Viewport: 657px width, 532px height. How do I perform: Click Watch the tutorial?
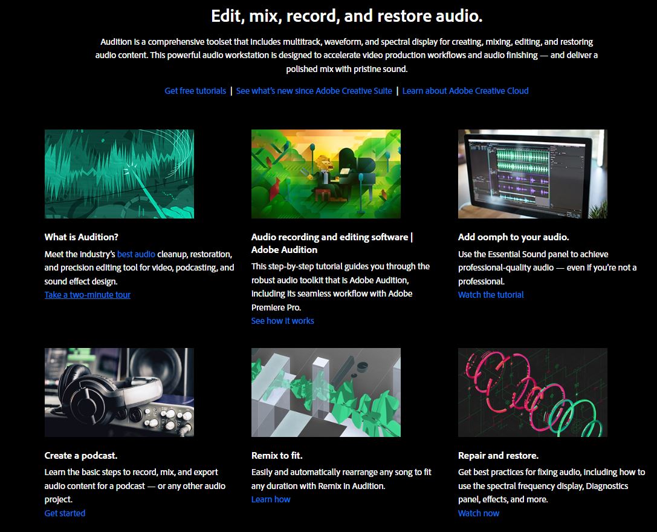(x=490, y=295)
